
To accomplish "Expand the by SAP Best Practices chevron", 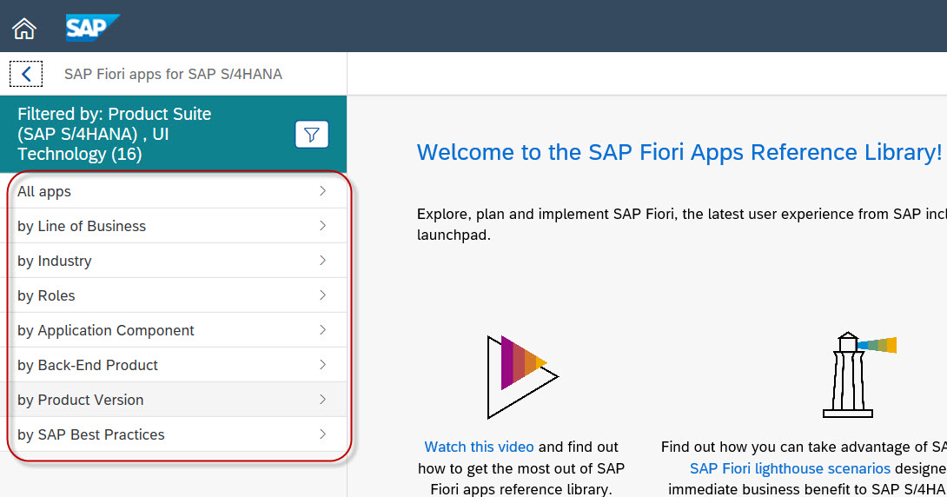I will (x=322, y=434).
